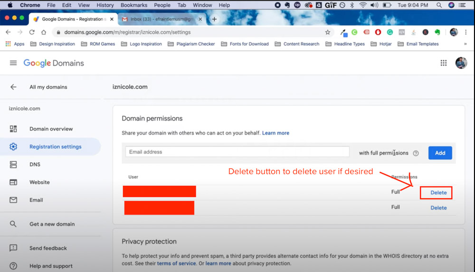Screen dimensions: 475x272
Task: Bookmark this page with the star icon
Action: point(327,32)
